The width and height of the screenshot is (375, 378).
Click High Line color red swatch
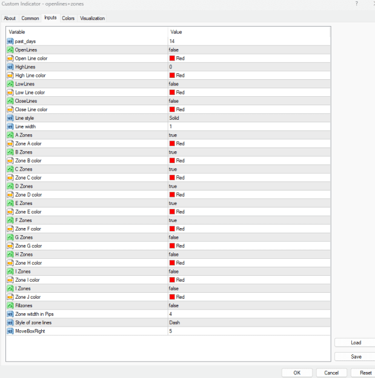[172, 76]
